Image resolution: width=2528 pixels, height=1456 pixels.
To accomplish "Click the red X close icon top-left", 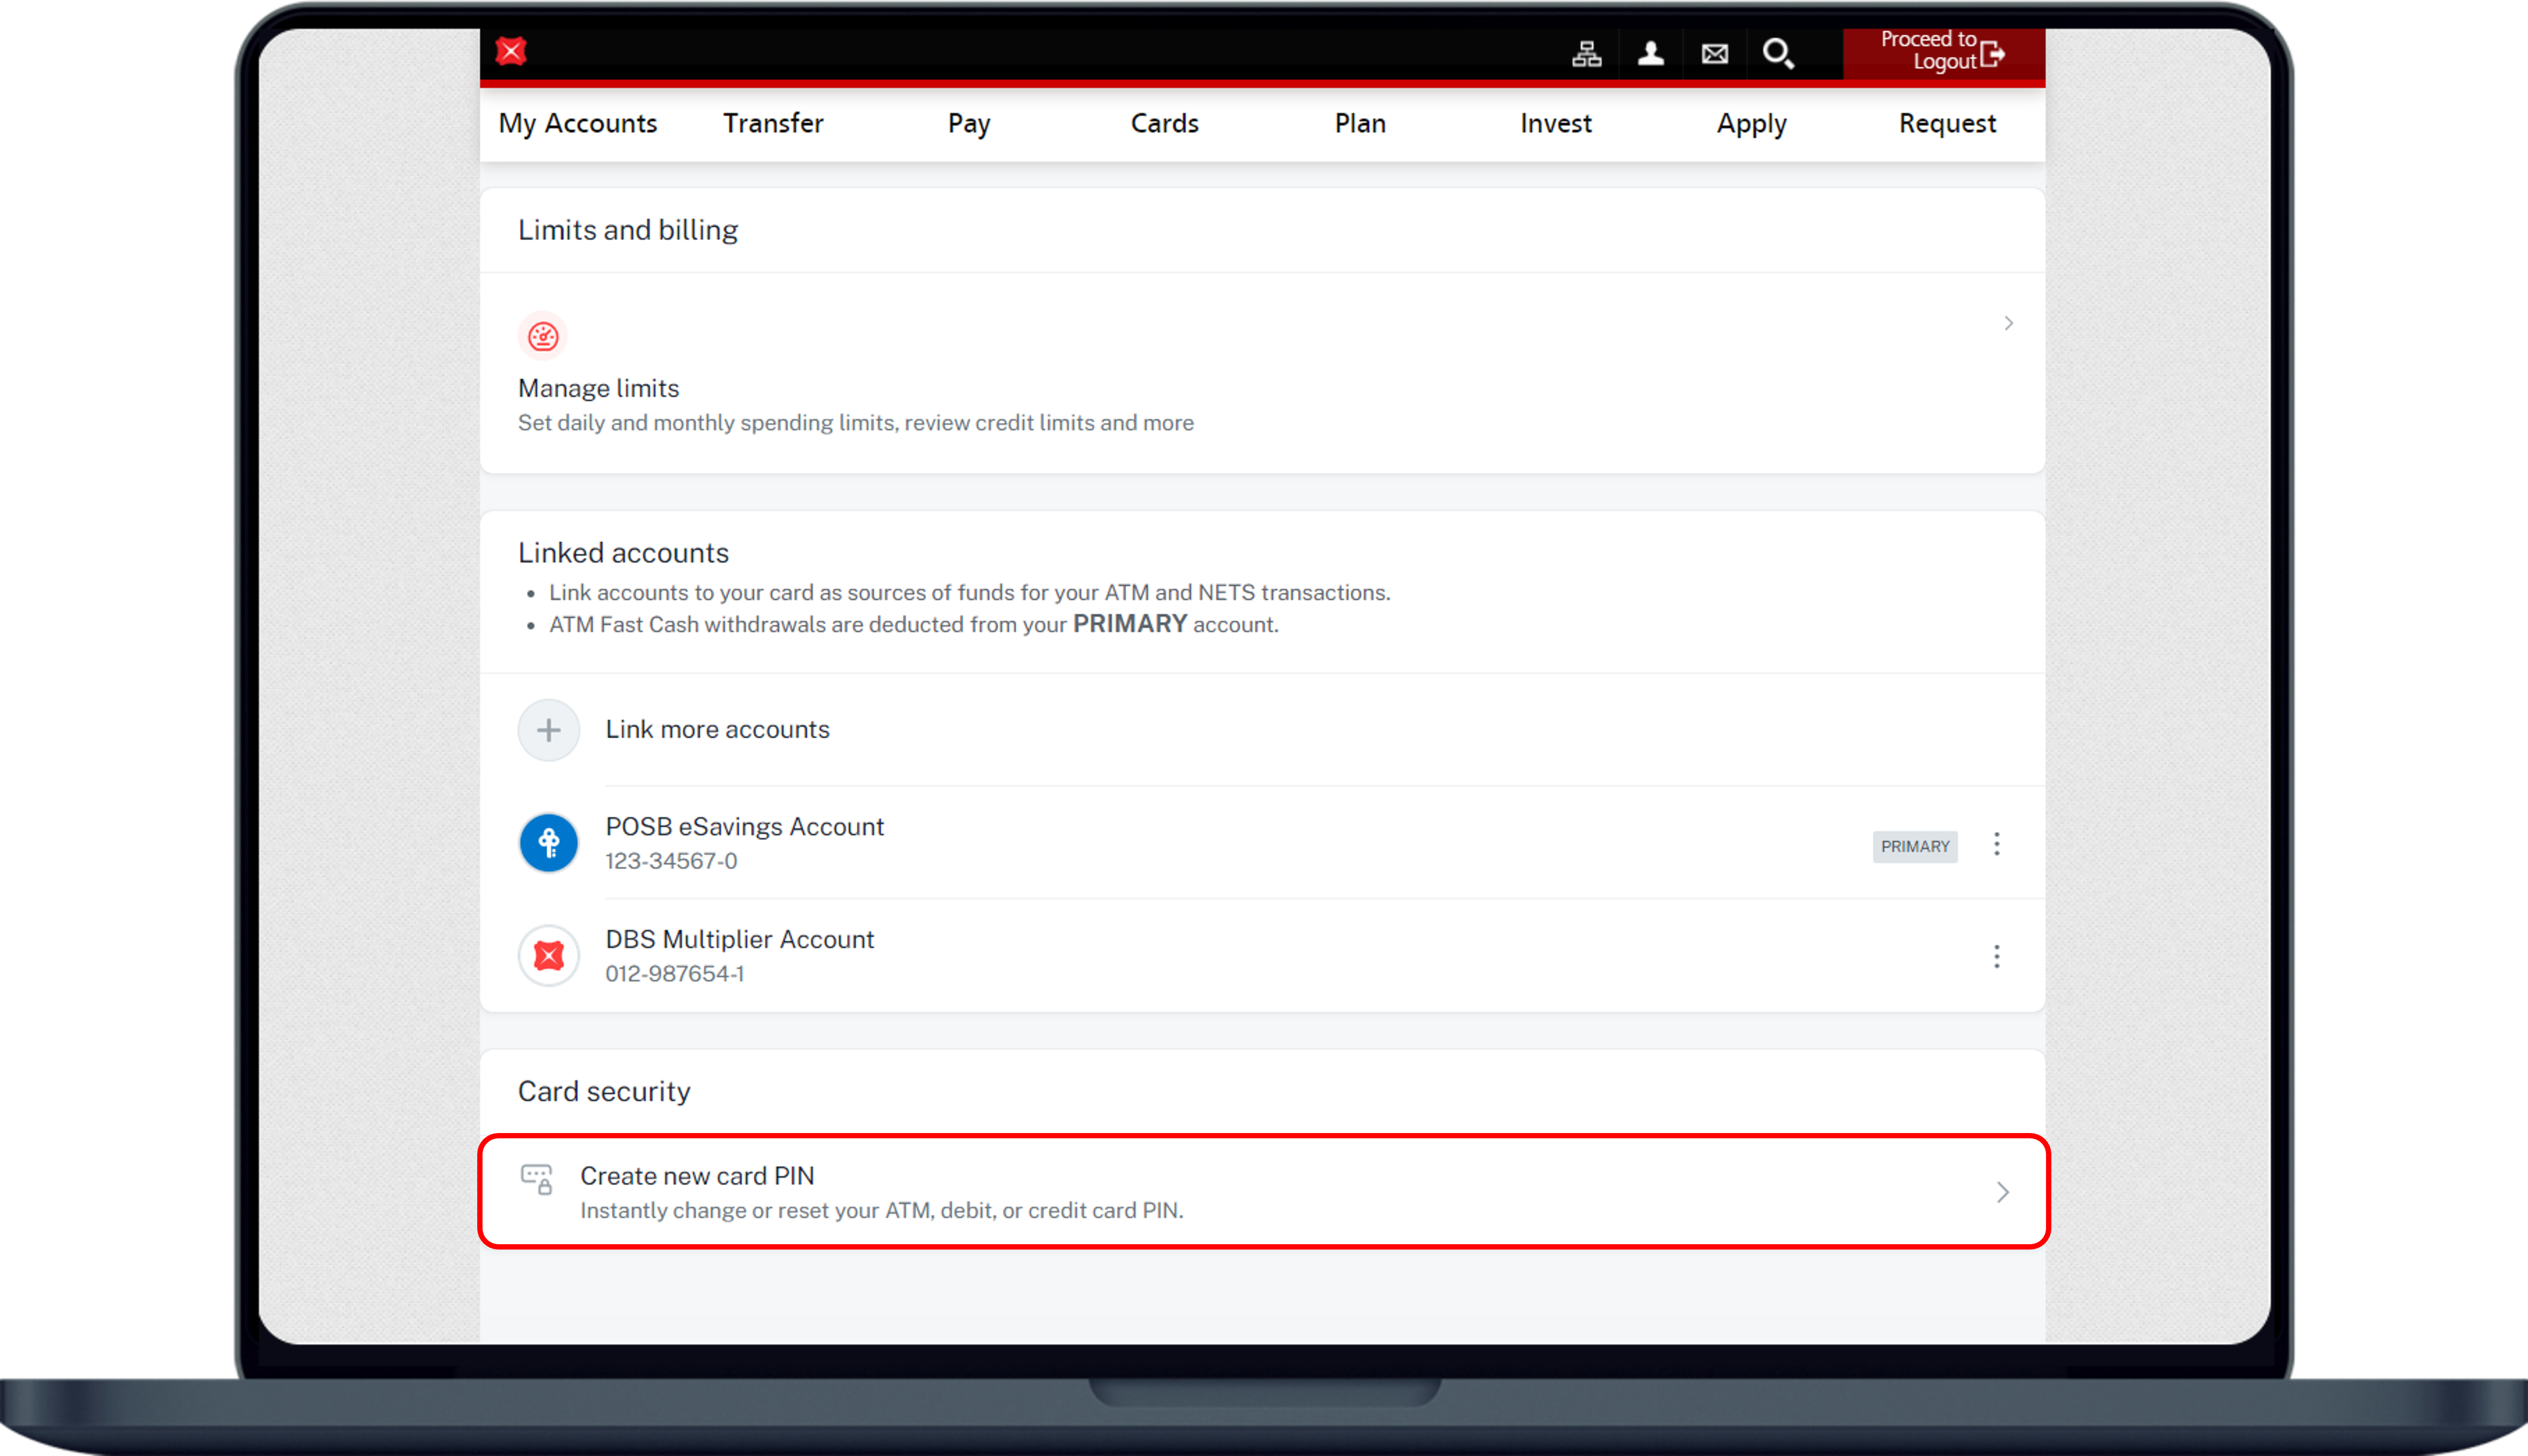I will tap(512, 51).
